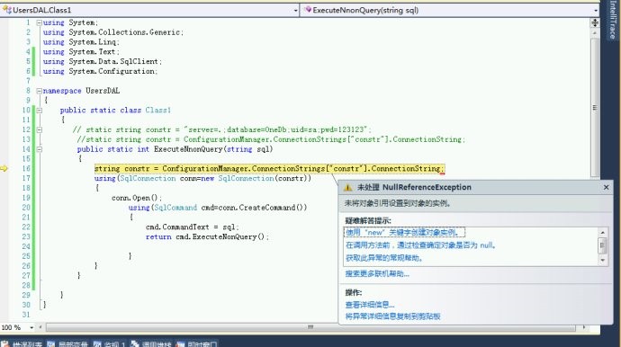This screenshot has width=621, height=347.
Task: Click the warning icon in the exception popup
Action: tap(347, 188)
